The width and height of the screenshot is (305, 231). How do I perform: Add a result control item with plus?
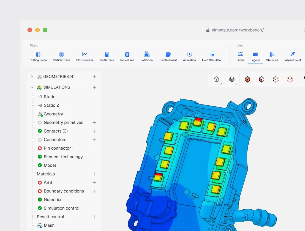click(94, 217)
